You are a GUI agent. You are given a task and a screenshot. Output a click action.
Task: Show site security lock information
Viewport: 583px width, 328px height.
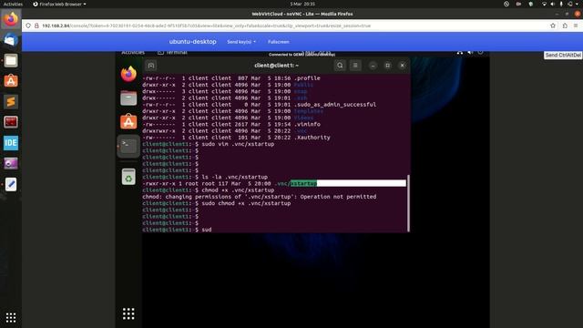point(36,26)
